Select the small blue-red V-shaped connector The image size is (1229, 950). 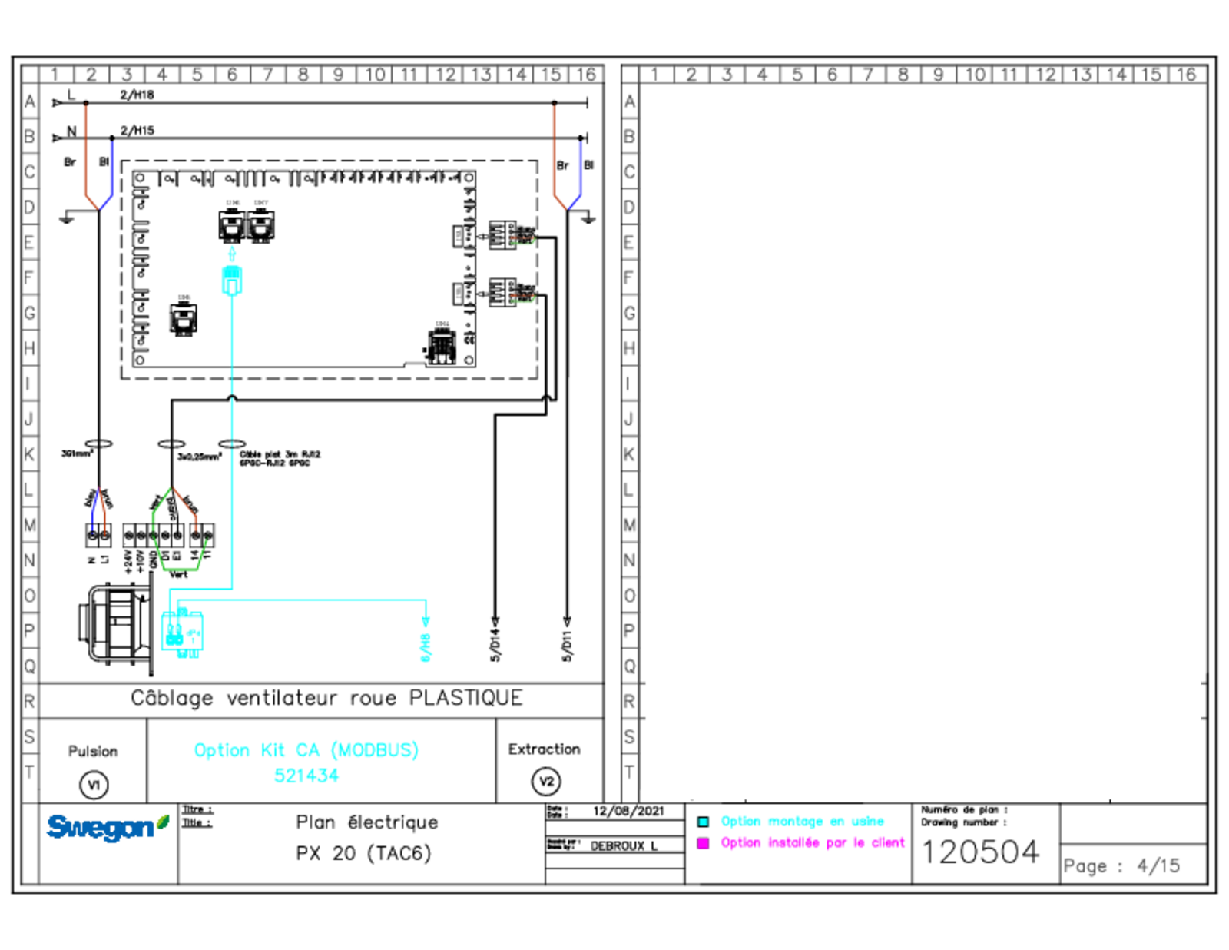click(x=98, y=509)
